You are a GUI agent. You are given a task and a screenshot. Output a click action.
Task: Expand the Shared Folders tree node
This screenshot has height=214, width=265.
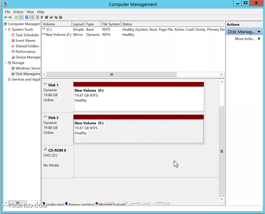[x=9, y=46]
